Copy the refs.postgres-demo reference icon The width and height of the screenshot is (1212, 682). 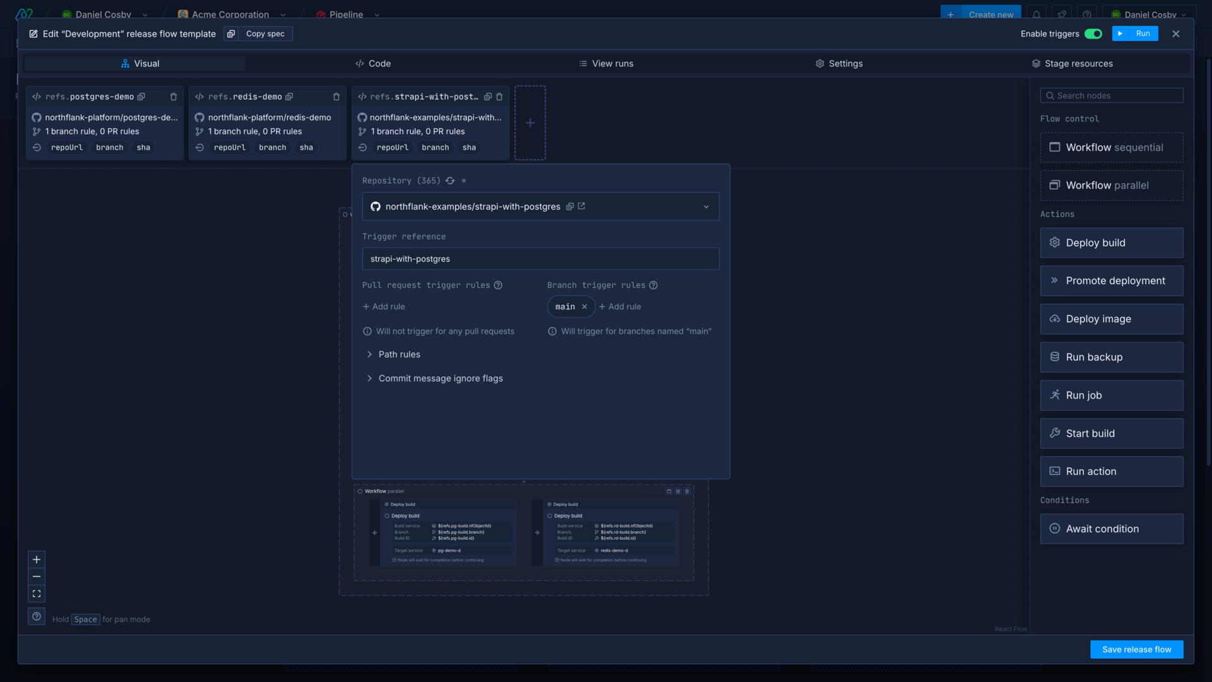pos(141,97)
